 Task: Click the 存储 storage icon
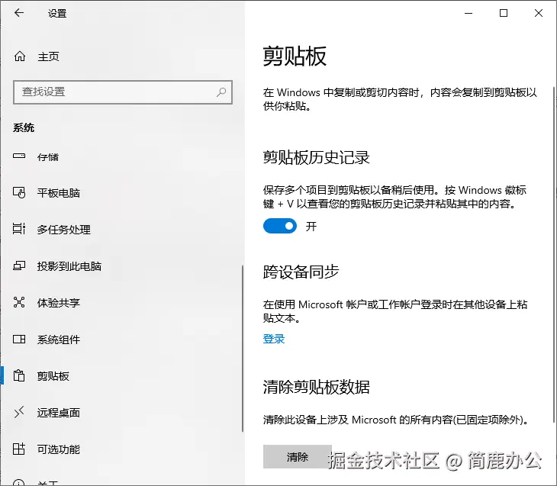(19, 156)
